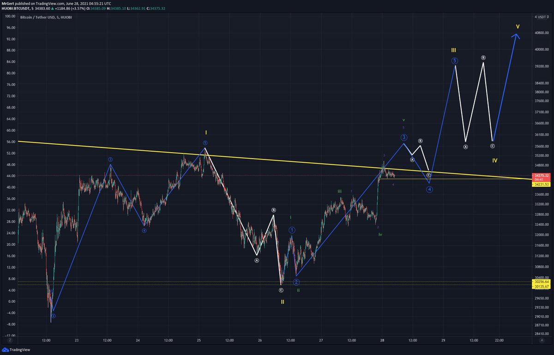Click the yellow wave 'III' label
Image resolution: width=554 pixels, height=355 pixels.
click(454, 49)
